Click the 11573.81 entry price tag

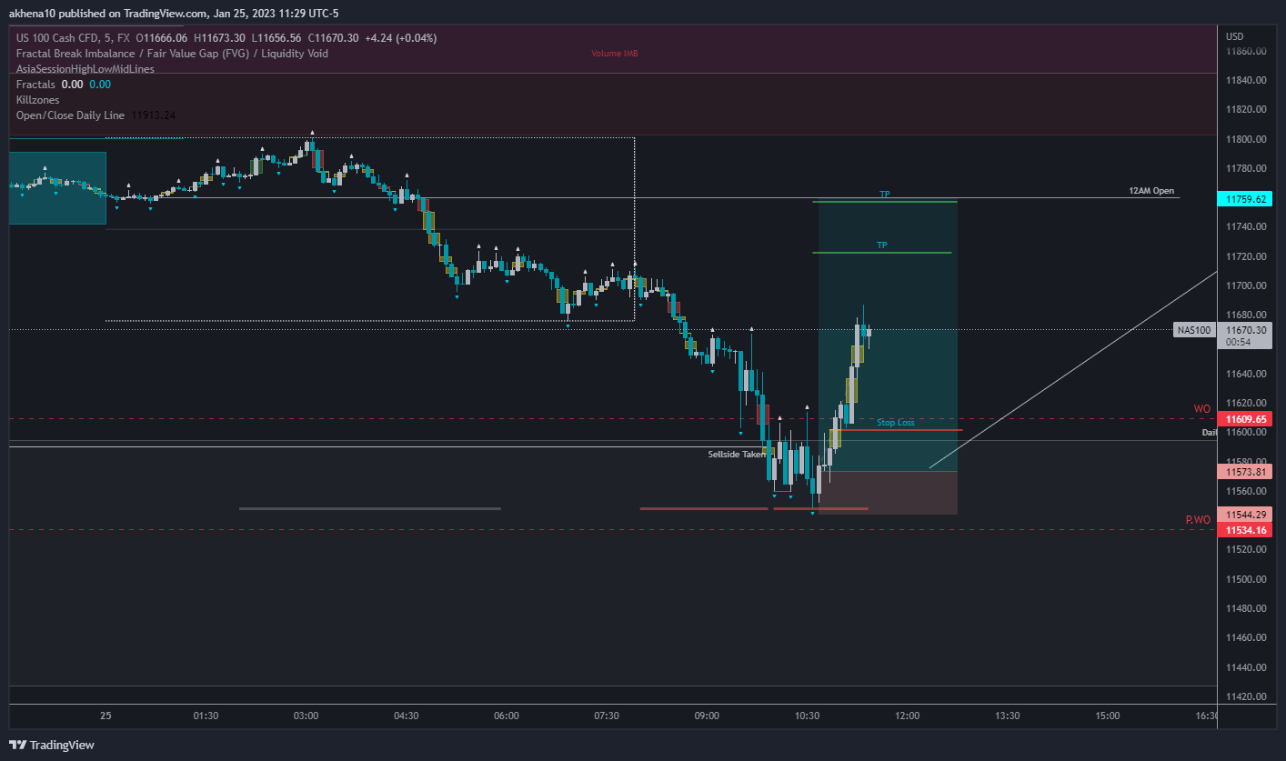1246,472
